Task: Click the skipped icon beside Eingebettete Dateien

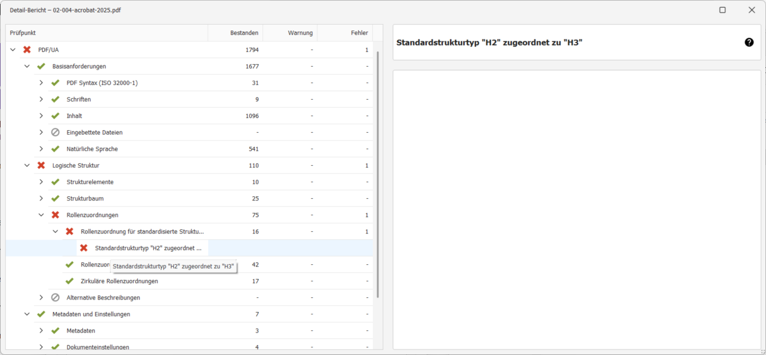Action: [55, 133]
